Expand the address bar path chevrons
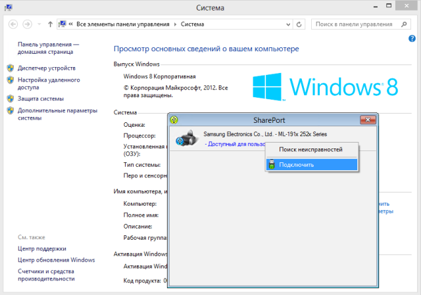The image size is (421, 295). (x=70, y=24)
